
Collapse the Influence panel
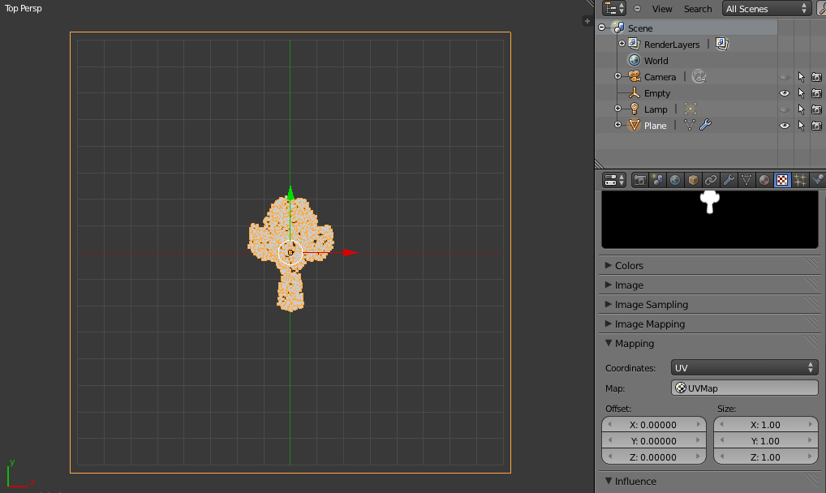(609, 481)
